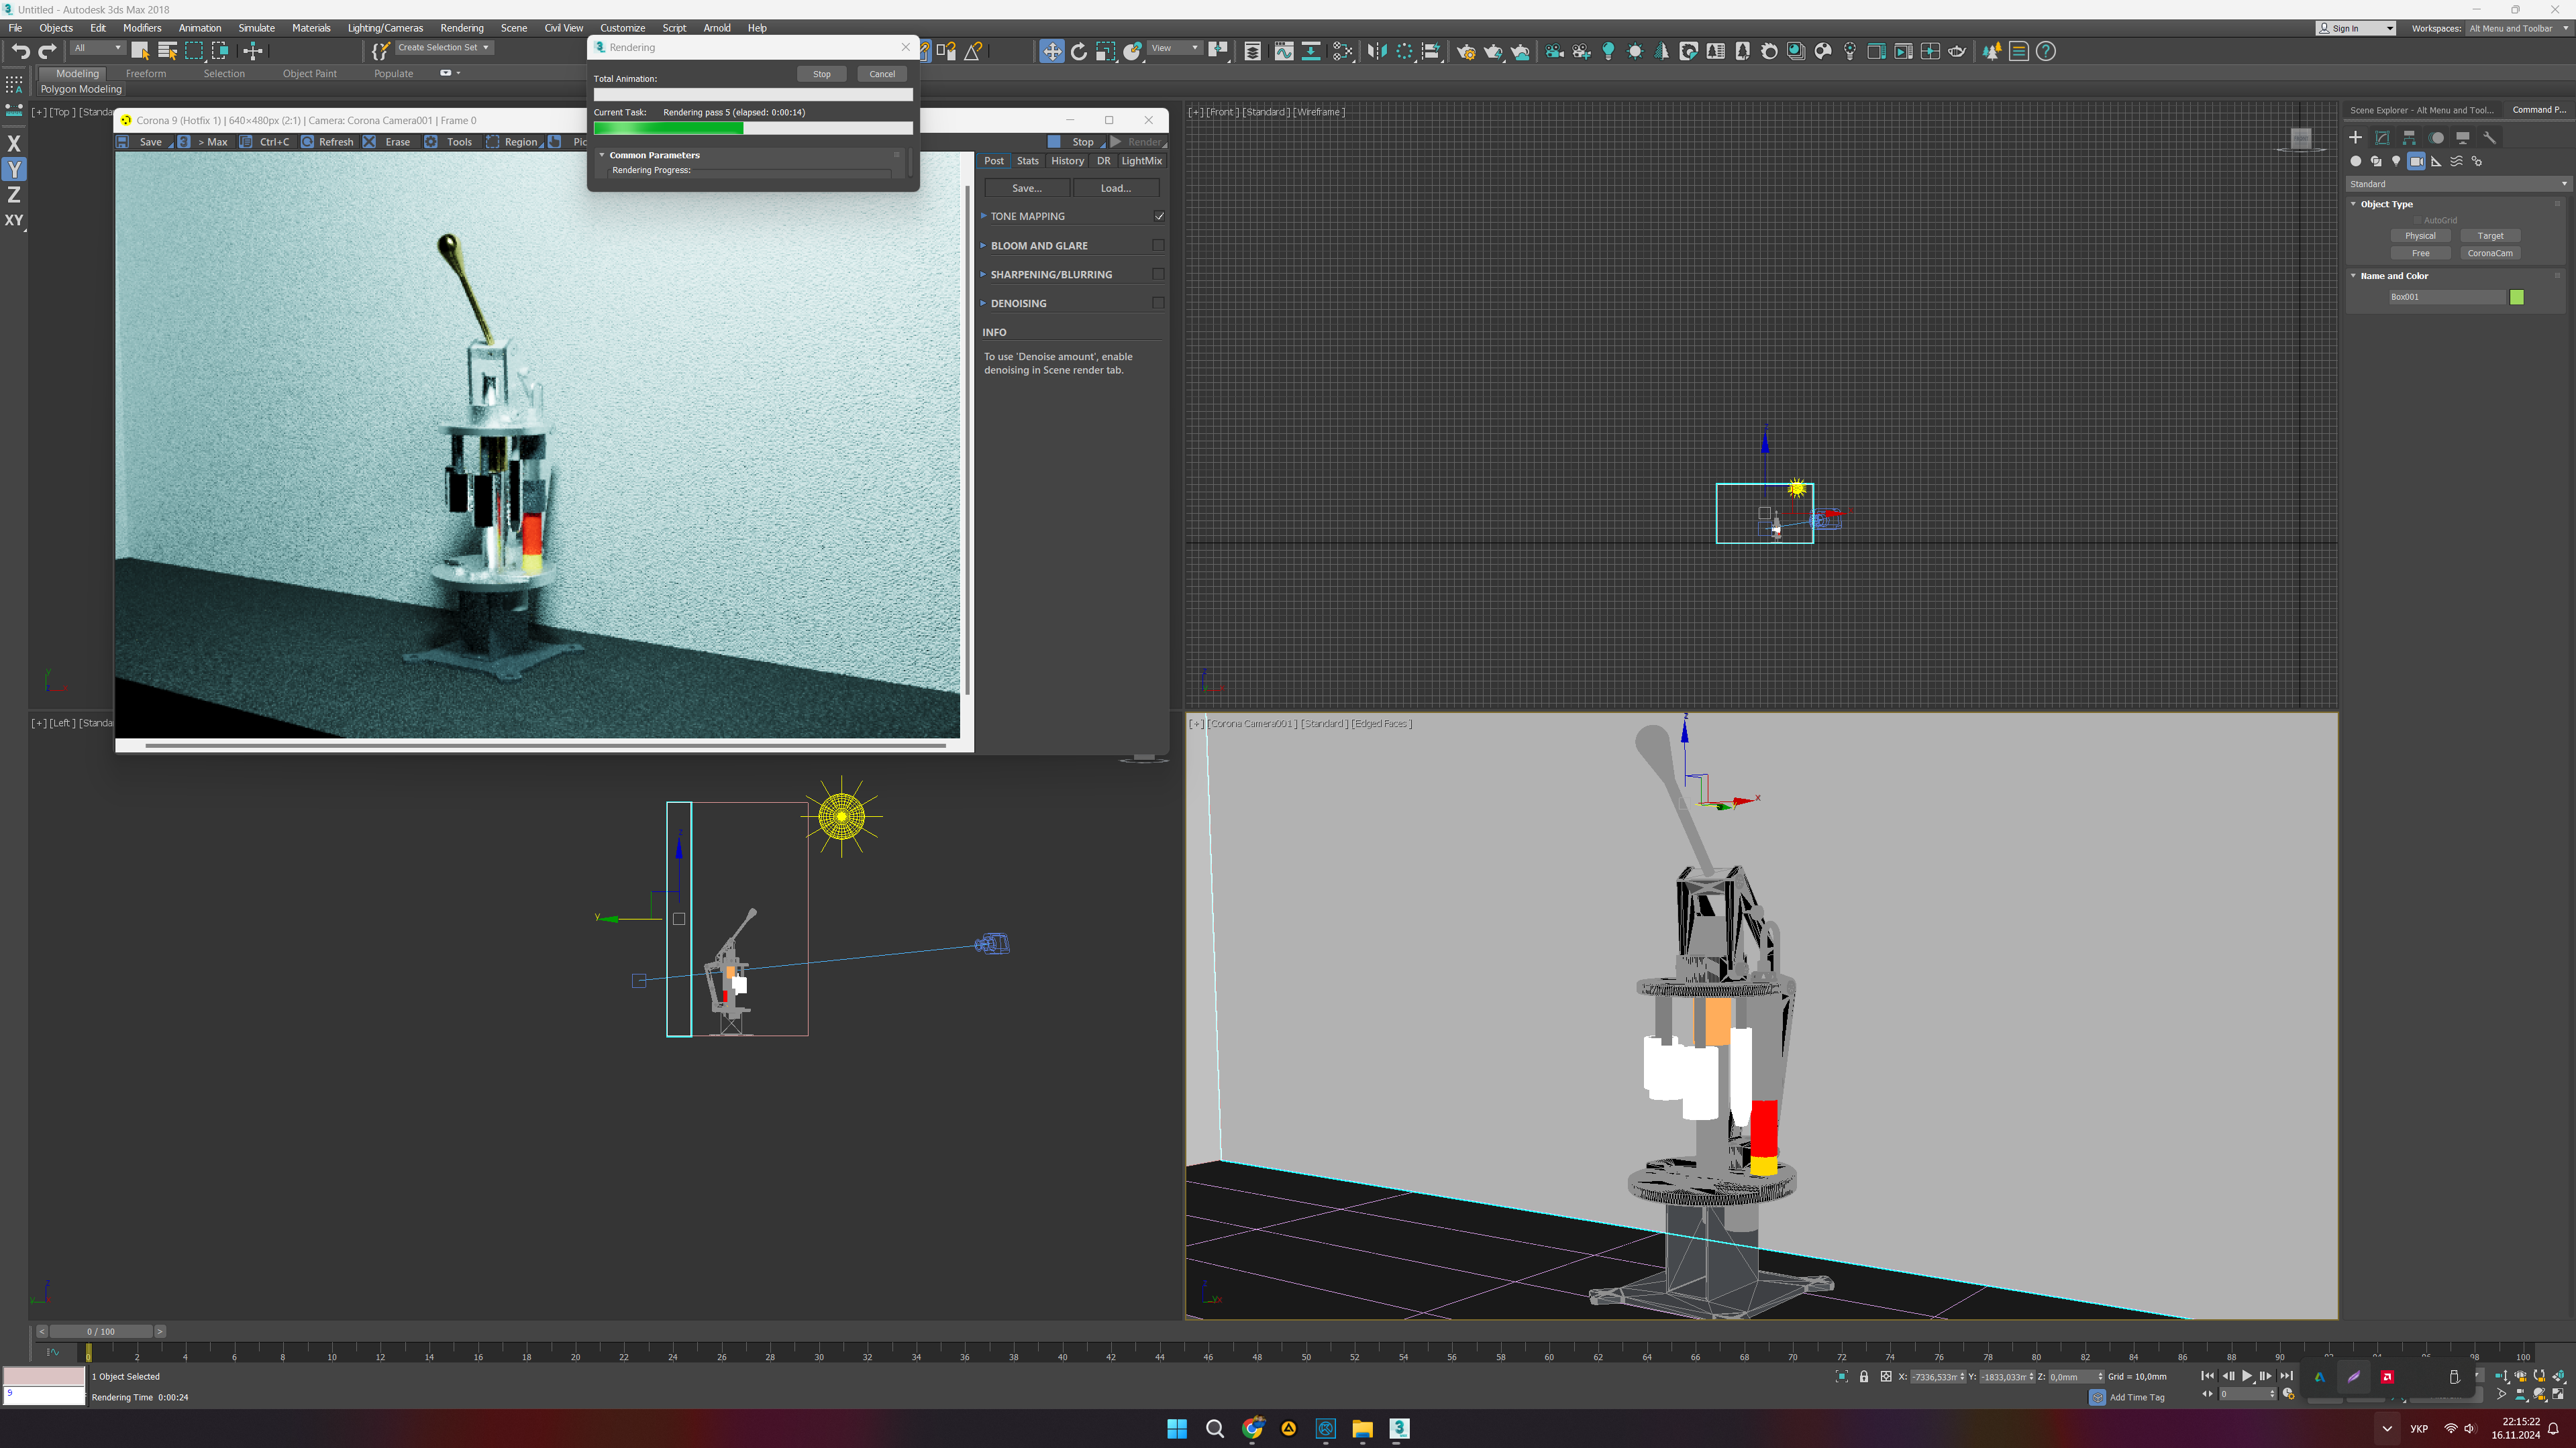
Task: Click the Help question mark icon
Action: [x=2046, y=52]
